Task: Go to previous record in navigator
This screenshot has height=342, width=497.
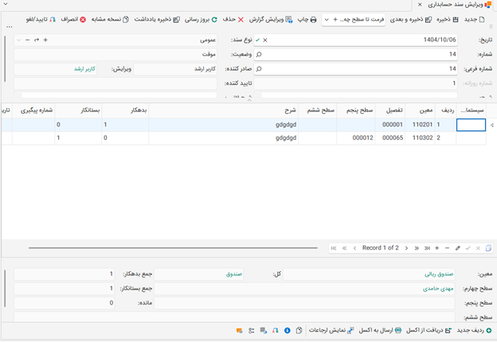Action: pos(354,248)
